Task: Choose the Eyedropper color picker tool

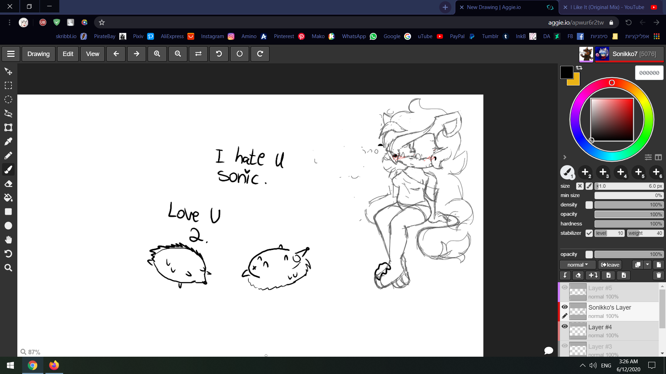Action: pos(8,142)
